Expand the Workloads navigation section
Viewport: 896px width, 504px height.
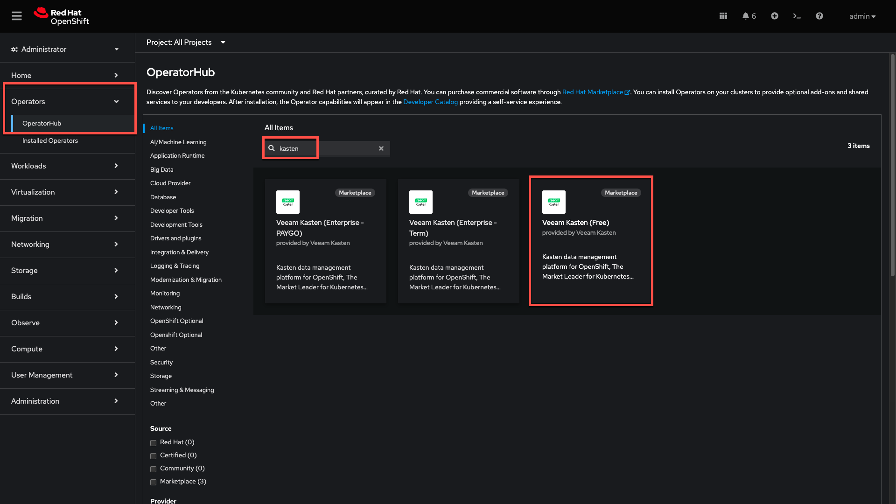tap(67, 166)
